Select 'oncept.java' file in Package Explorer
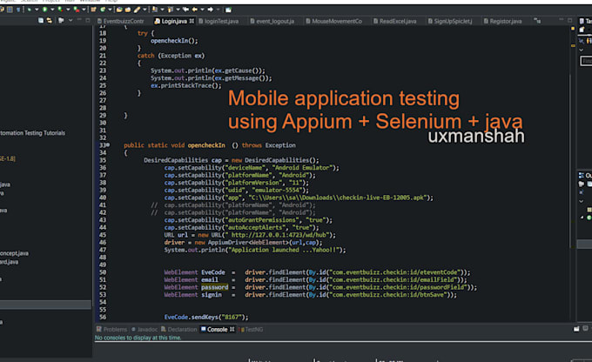 14,253
